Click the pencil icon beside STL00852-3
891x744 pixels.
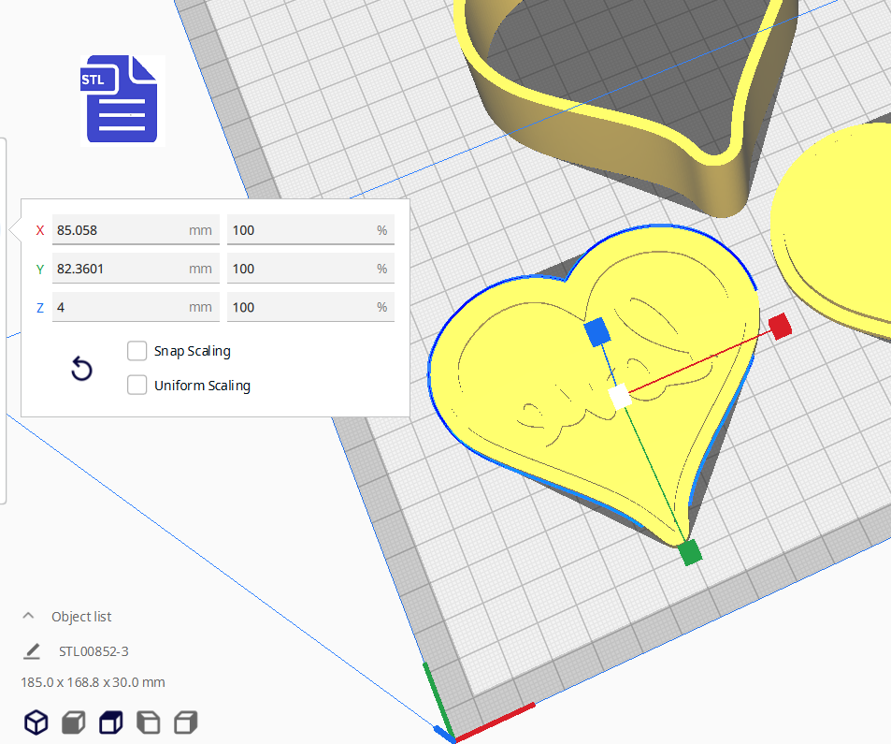coord(33,650)
